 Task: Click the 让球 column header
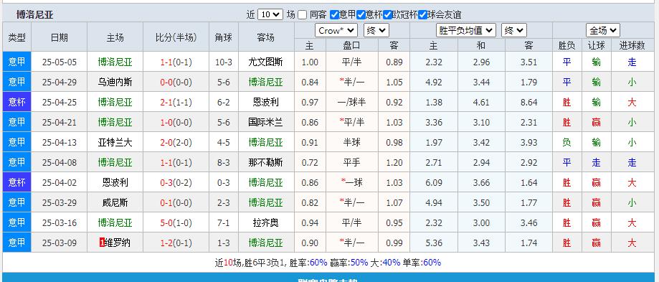(x=596, y=45)
